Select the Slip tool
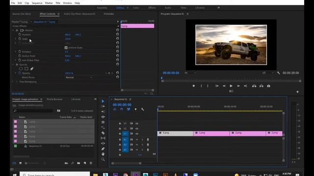Viewport: 314px width, 176px height. (103, 138)
